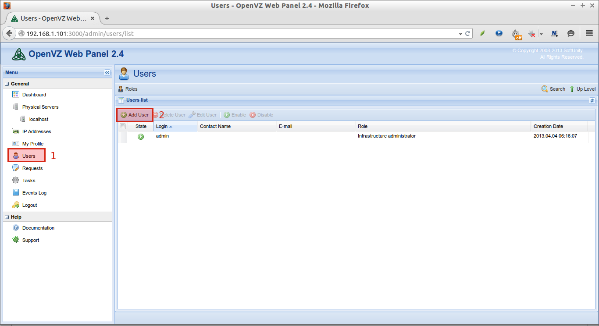Click the '2013.04.04 06:16:07' creation date

[555, 136]
